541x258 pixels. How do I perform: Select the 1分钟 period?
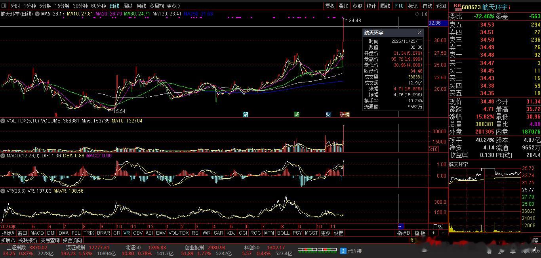[30, 6]
